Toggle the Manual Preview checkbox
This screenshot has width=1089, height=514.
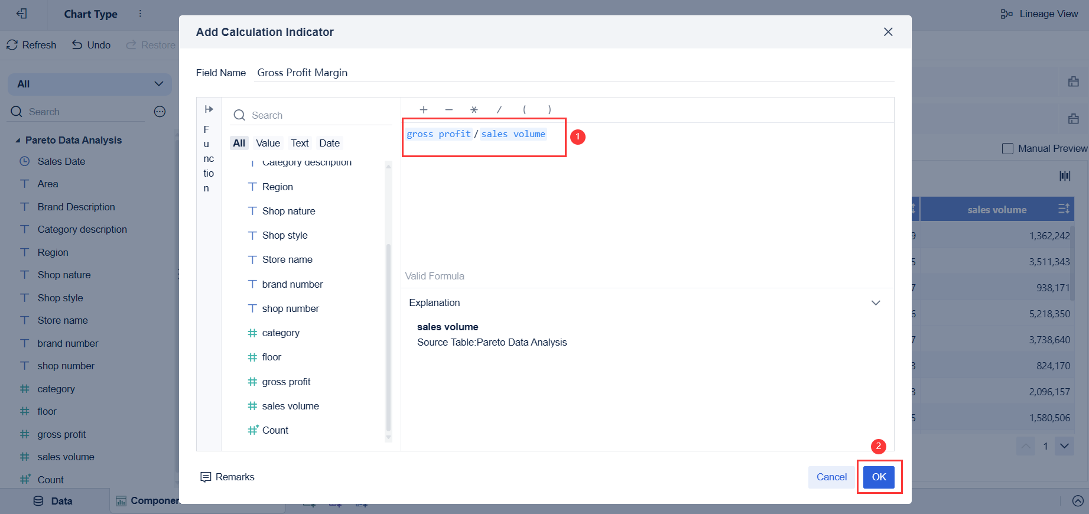(1008, 149)
